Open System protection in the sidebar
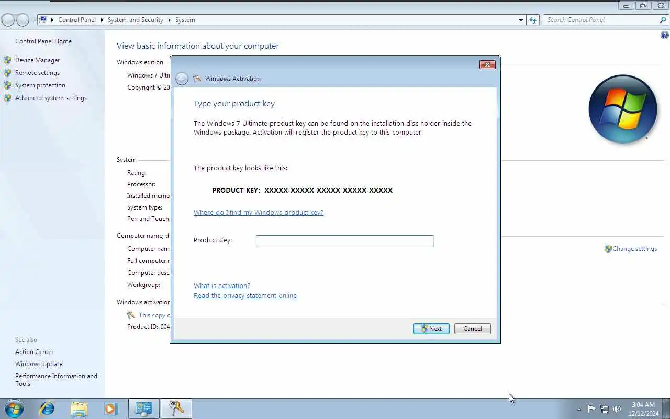 tap(40, 85)
